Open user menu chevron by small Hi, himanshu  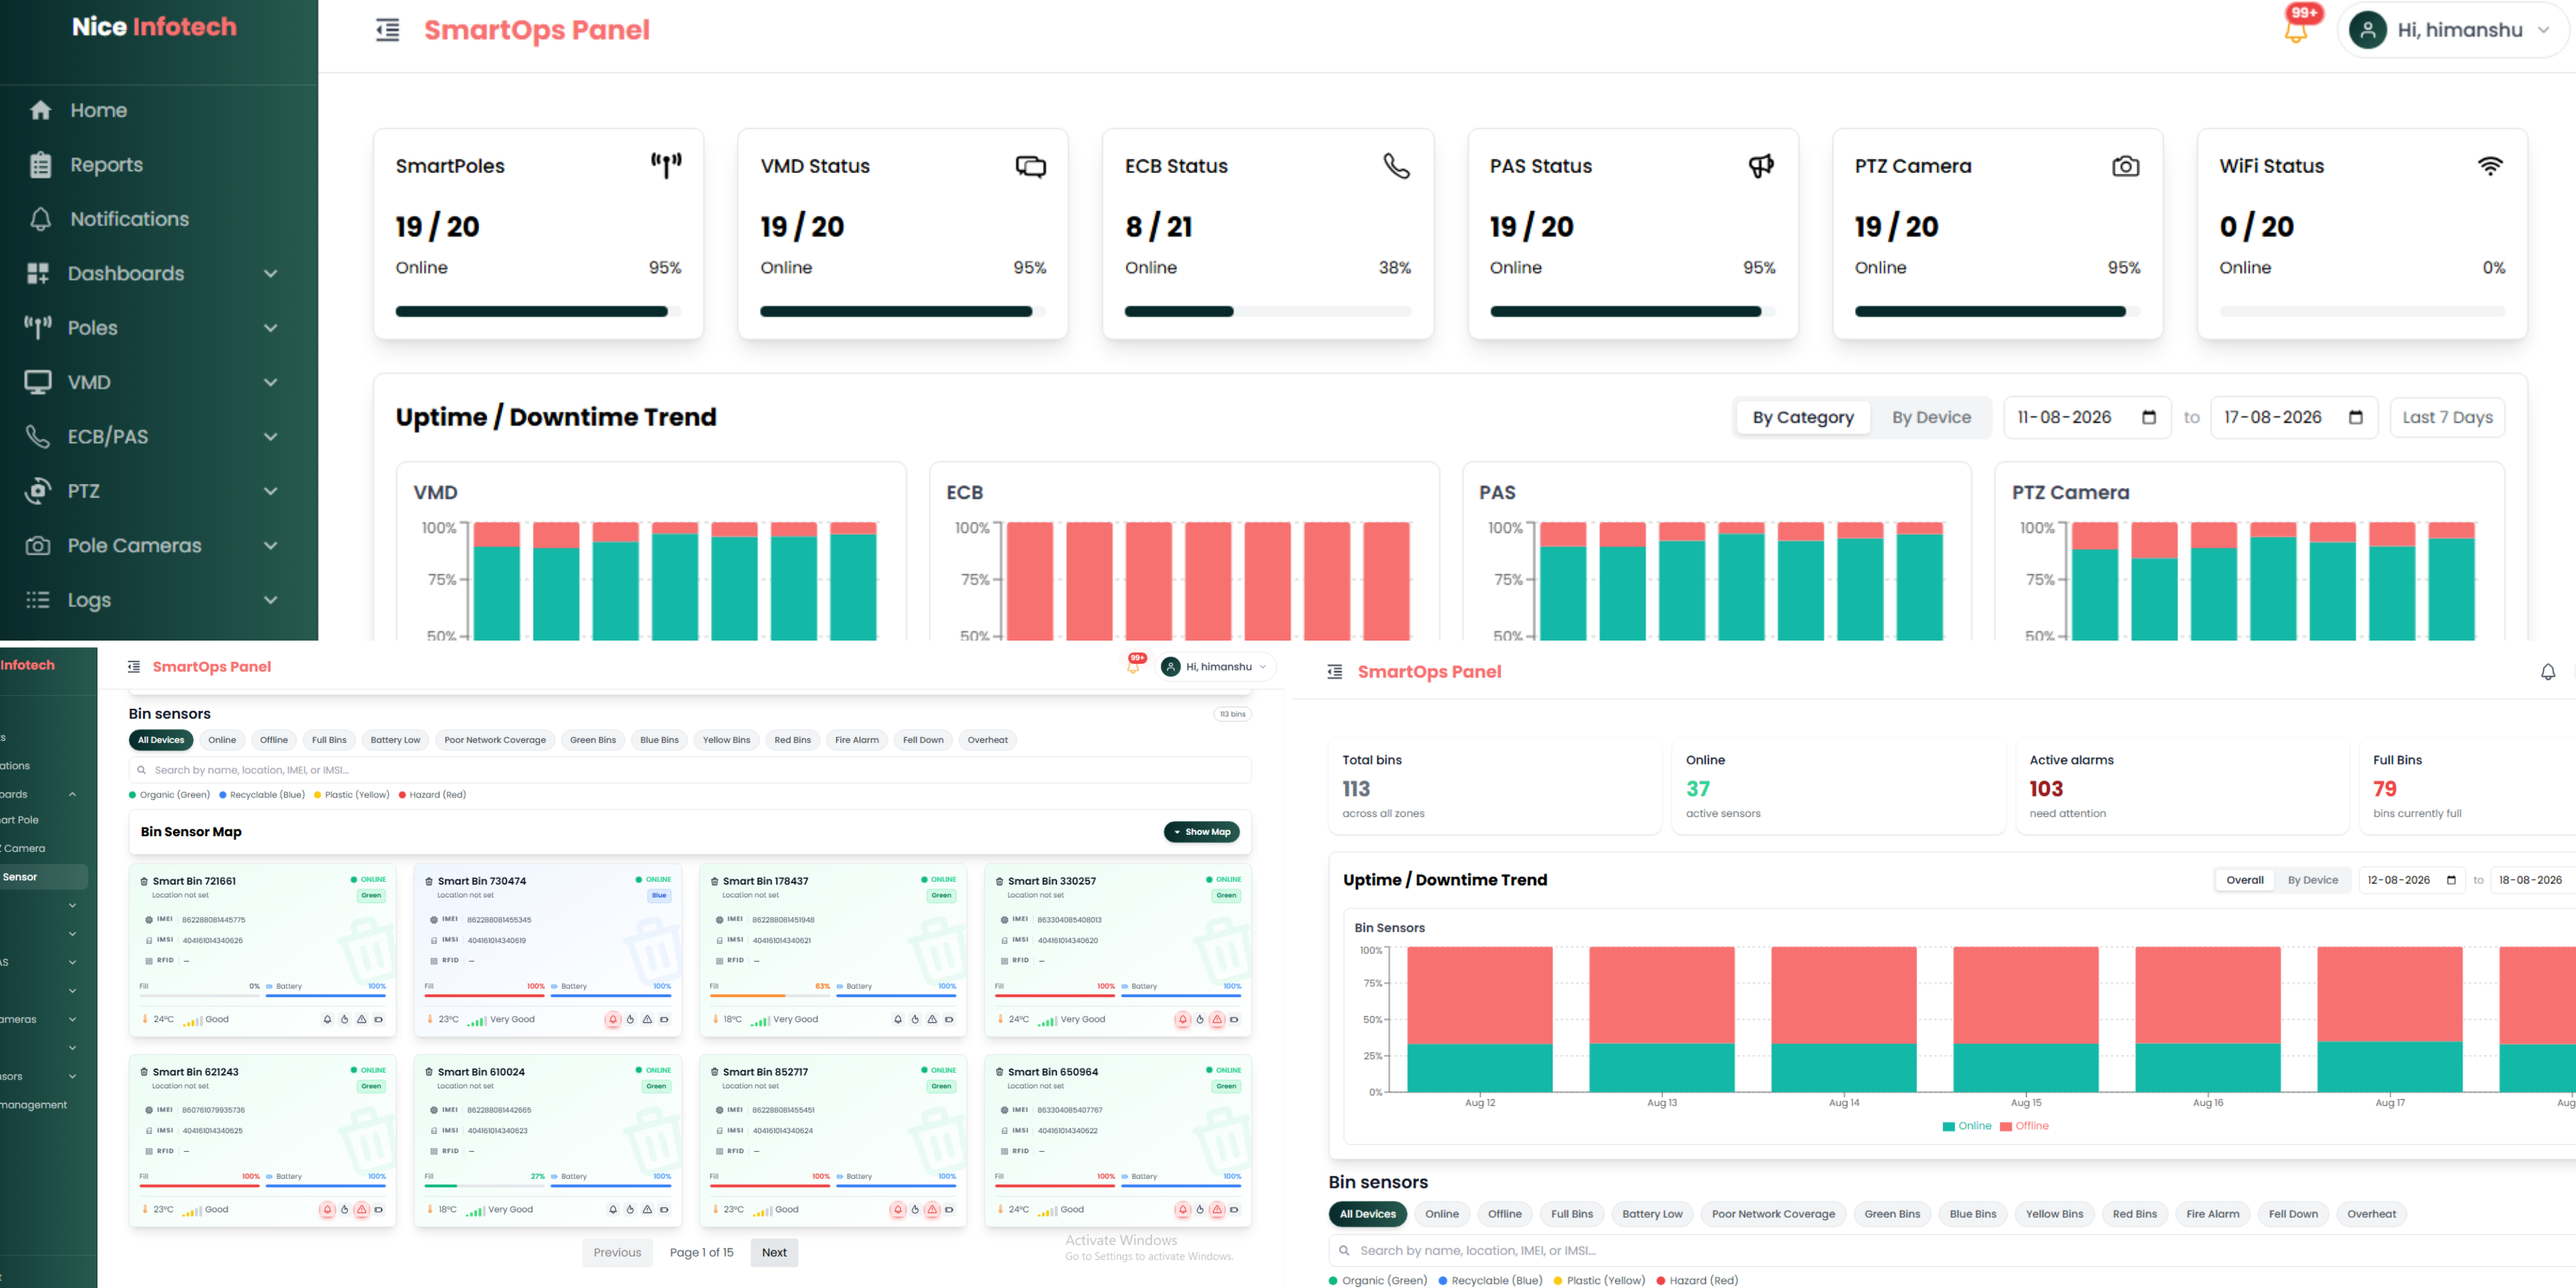pos(1262,667)
